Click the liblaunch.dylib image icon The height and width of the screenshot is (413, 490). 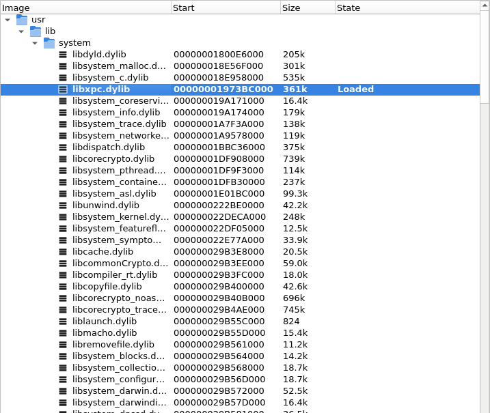pyautogui.click(x=63, y=322)
